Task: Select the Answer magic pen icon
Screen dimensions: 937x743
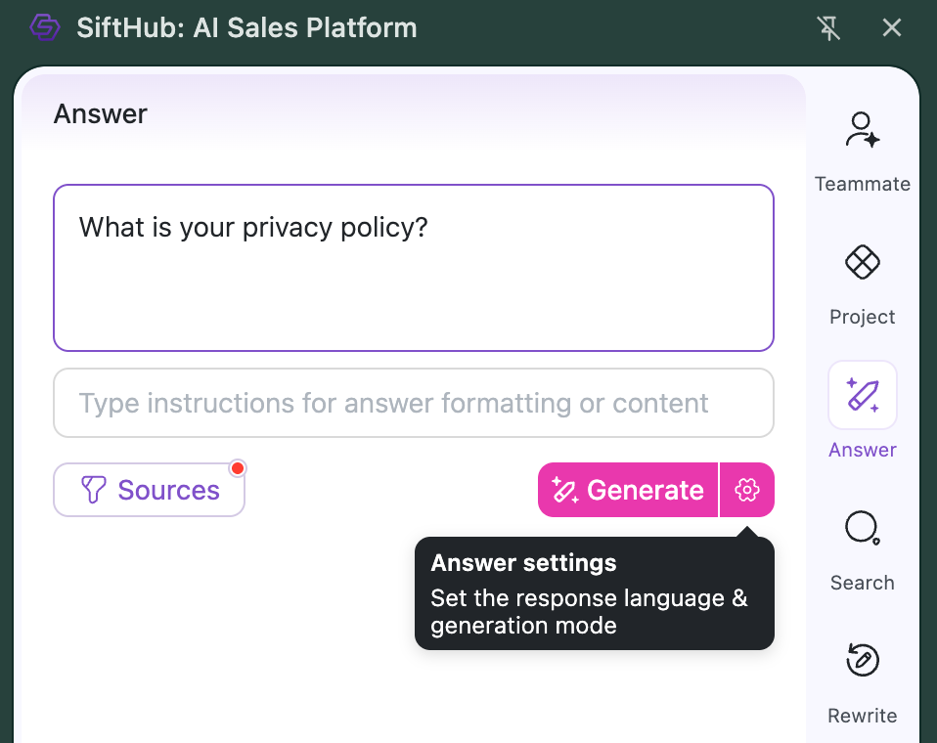Action: pyautogui.click(x=862, y=395)
